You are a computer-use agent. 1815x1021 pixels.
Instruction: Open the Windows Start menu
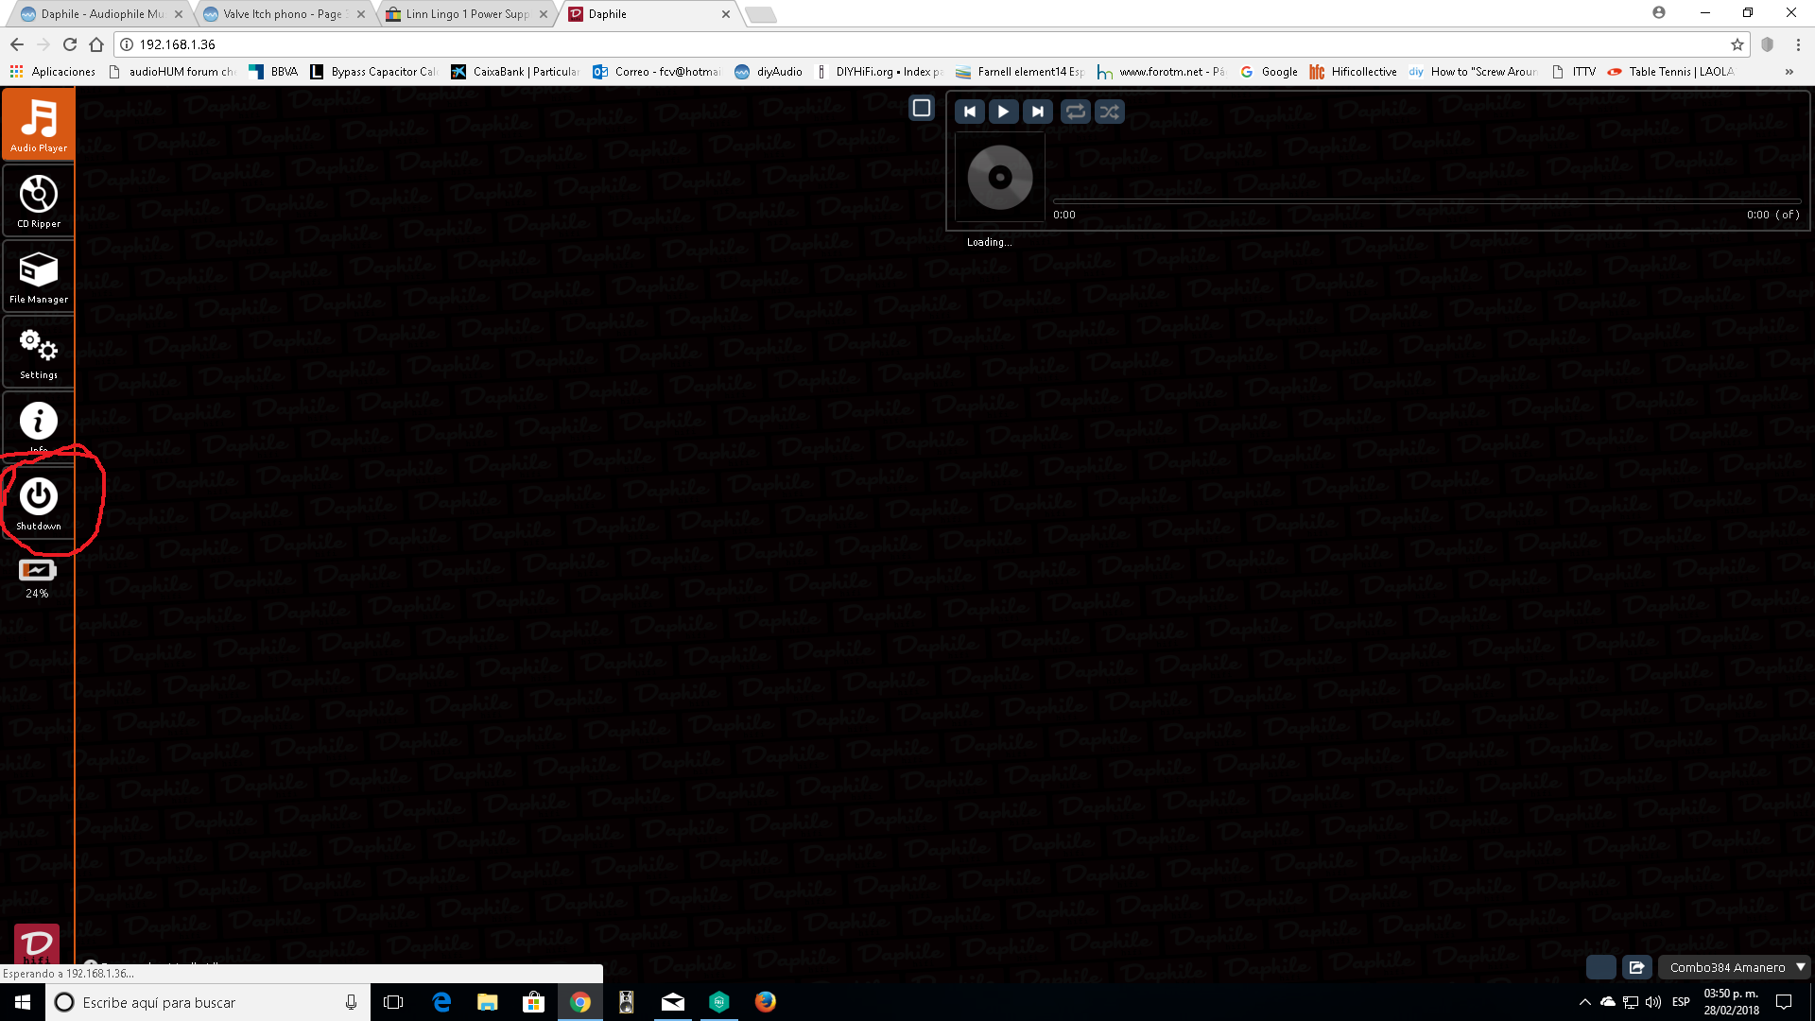click(23, 1002)
